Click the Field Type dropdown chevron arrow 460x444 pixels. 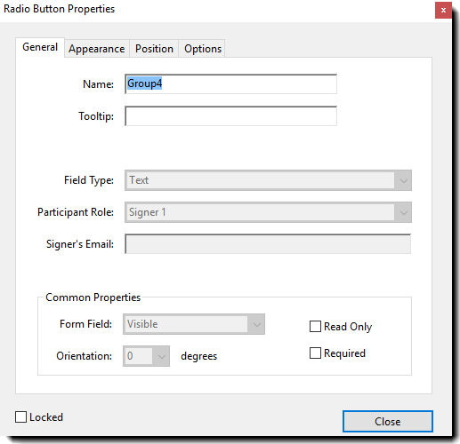[403, 180]
